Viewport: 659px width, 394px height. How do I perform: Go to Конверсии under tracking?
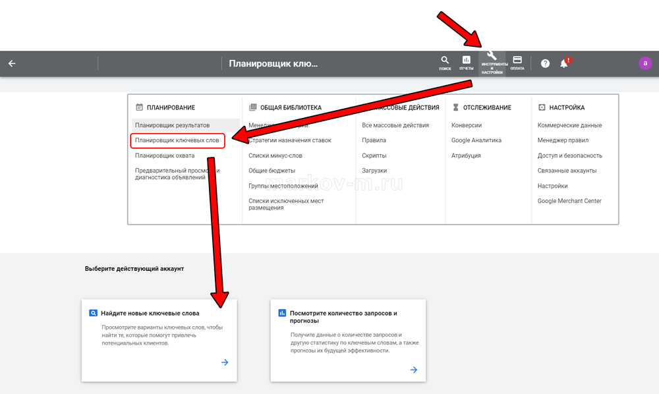467,125
